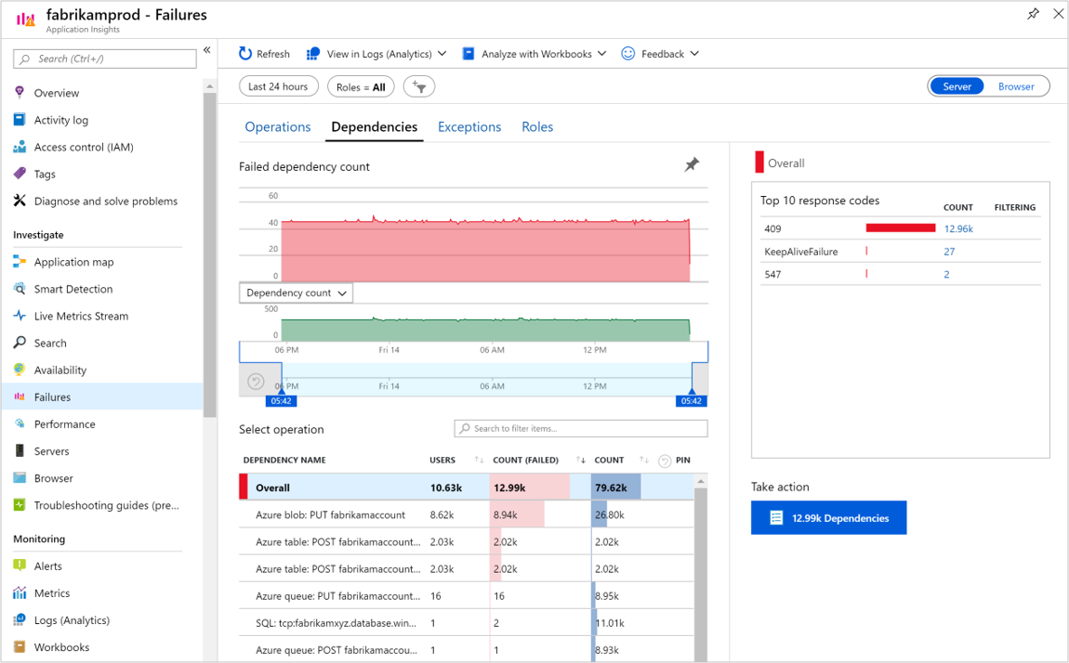Viewport: 1069px width, 663px height.
Task: Switch to the Exceptions tab
Action: click(469, 127)
